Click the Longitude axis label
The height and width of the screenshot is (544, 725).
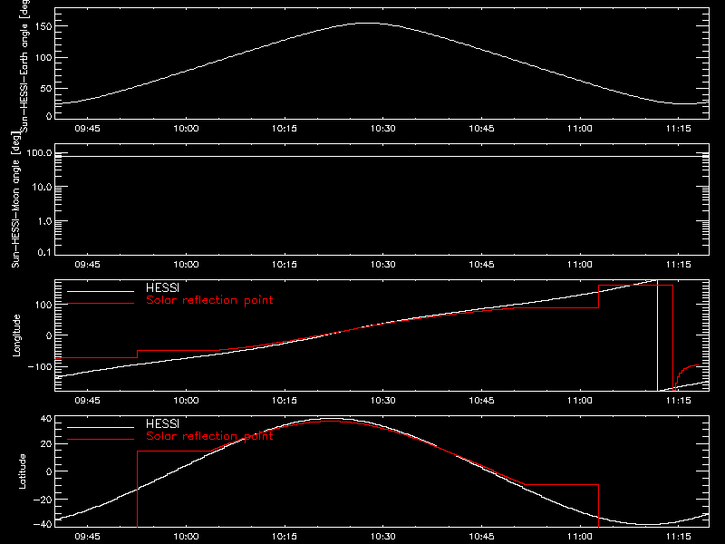(16, 335)
